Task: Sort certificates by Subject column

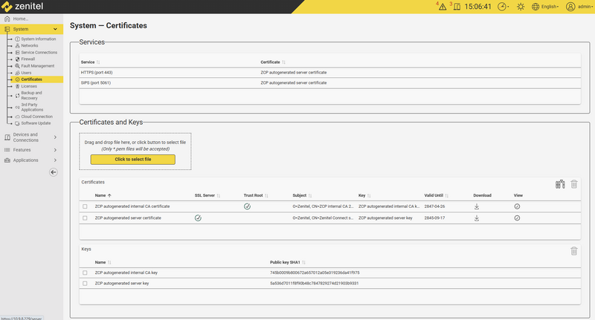Action: click(302, 196)
